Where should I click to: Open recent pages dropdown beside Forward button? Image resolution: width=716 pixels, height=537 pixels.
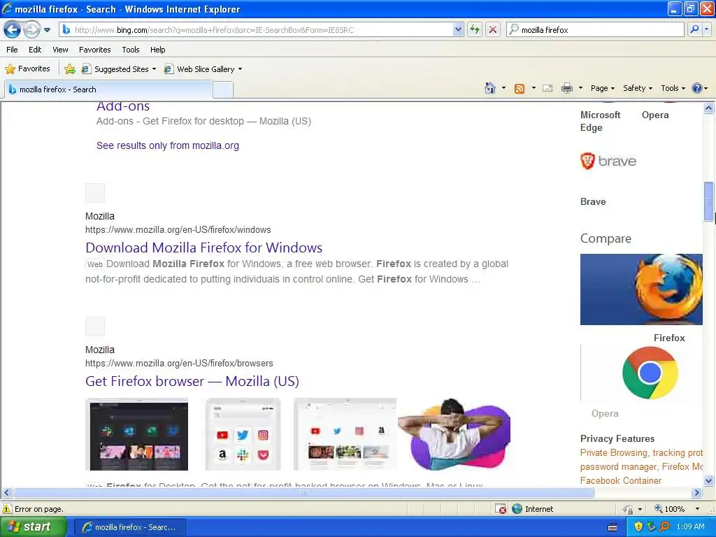[47, 30]
